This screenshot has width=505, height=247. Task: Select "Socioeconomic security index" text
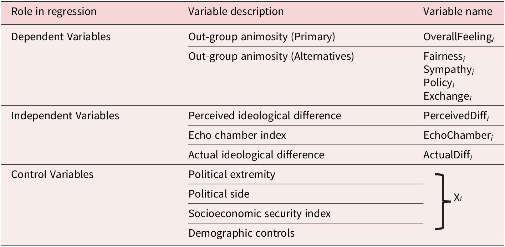click(259, 214)
